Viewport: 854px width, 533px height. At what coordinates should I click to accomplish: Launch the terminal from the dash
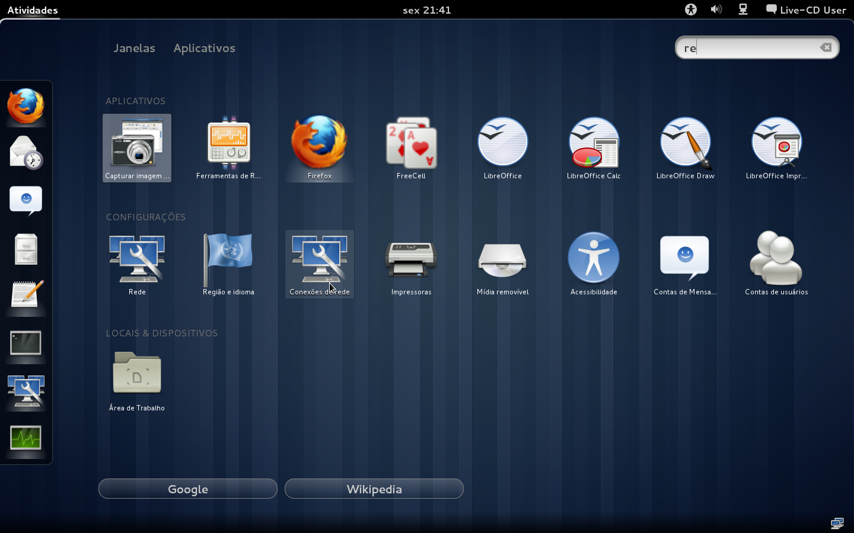click(x=26, y=343)
